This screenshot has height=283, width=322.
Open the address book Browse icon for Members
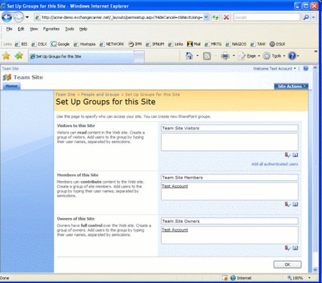click(x=295, y=204)
